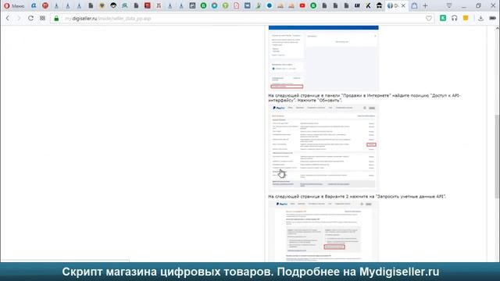Screen dimensions: 500x281
Task: Open the top PayPal profile screenshot thumbnail
Action: (x=323, y=59)
